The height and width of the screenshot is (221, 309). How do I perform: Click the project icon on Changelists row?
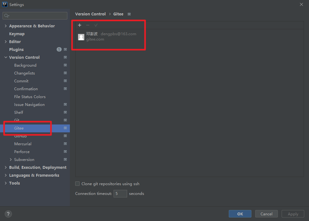65,73
